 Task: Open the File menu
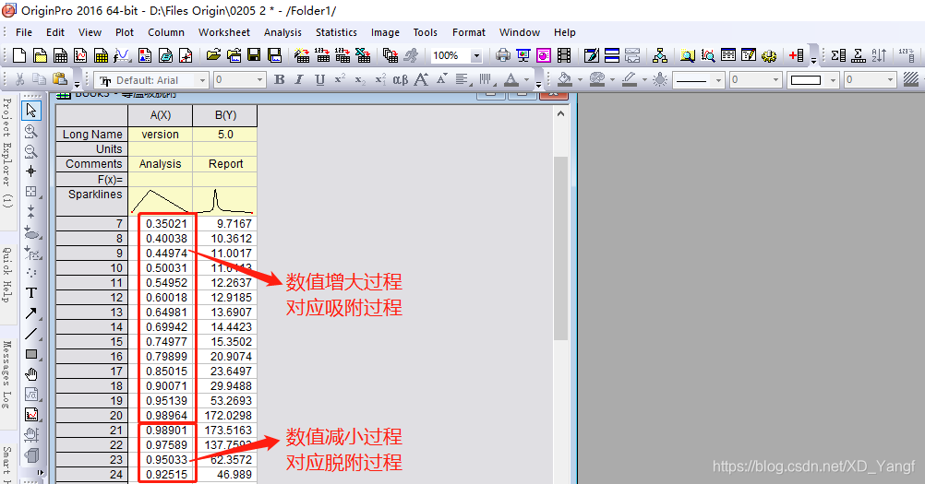[x=24, y=32]
